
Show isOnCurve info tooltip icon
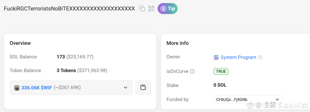(192, 71)
